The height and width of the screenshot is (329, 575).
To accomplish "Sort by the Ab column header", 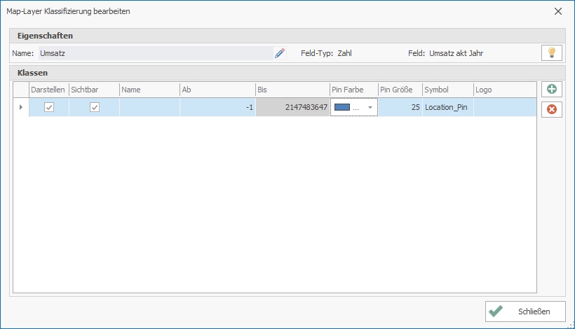I will [x=217, y=90].
